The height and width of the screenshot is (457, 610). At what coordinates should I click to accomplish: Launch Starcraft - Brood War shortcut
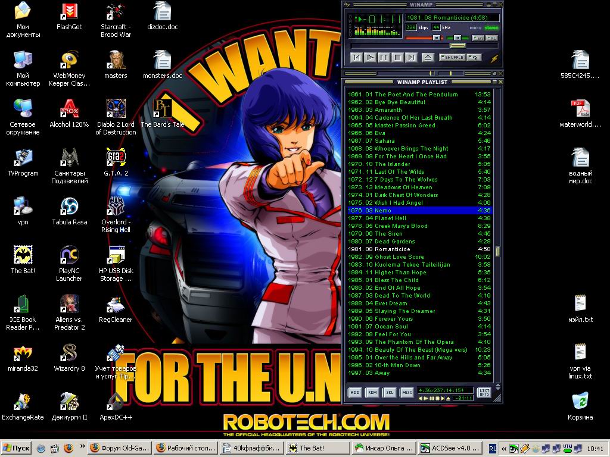coord(116,20)
